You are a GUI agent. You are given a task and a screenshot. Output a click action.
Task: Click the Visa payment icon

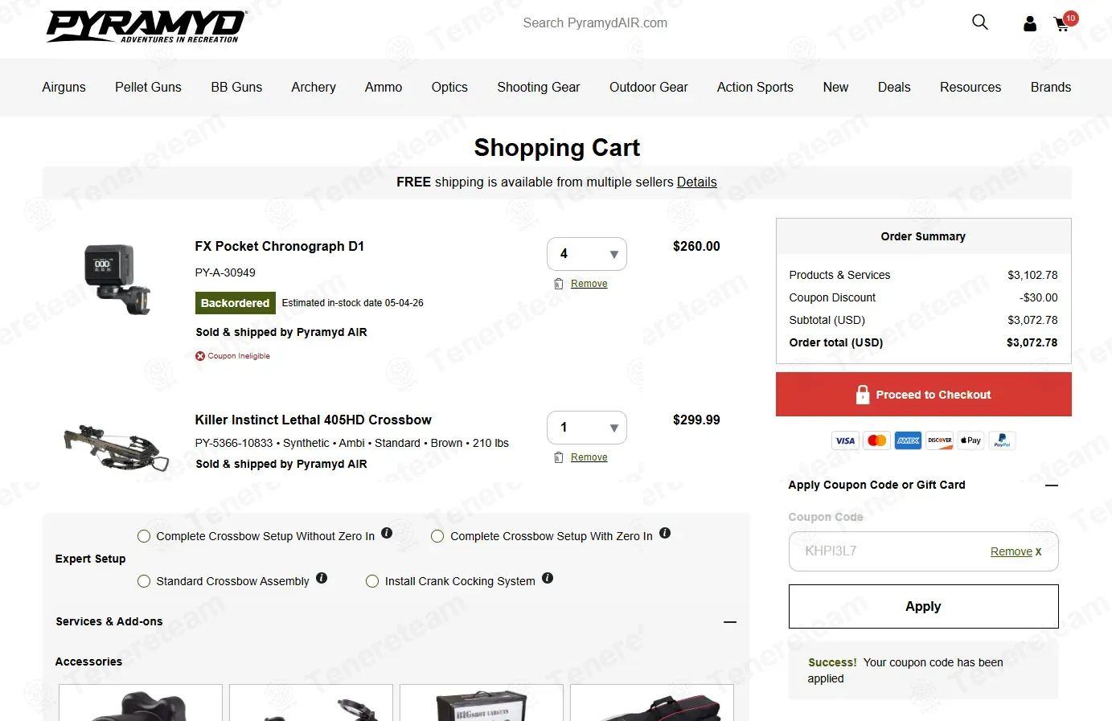pyautogui.click(x=845, y=440)
